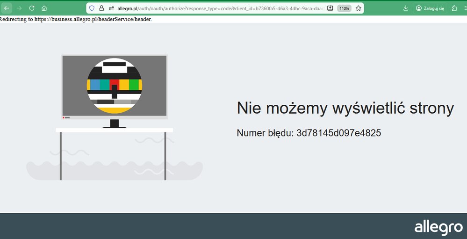
Task: Open the browser home page
Action: (x=44, y=8)
